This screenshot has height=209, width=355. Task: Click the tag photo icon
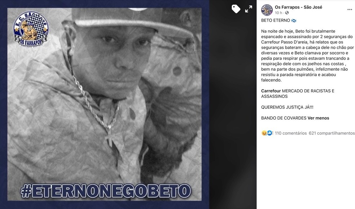(236, 9)
